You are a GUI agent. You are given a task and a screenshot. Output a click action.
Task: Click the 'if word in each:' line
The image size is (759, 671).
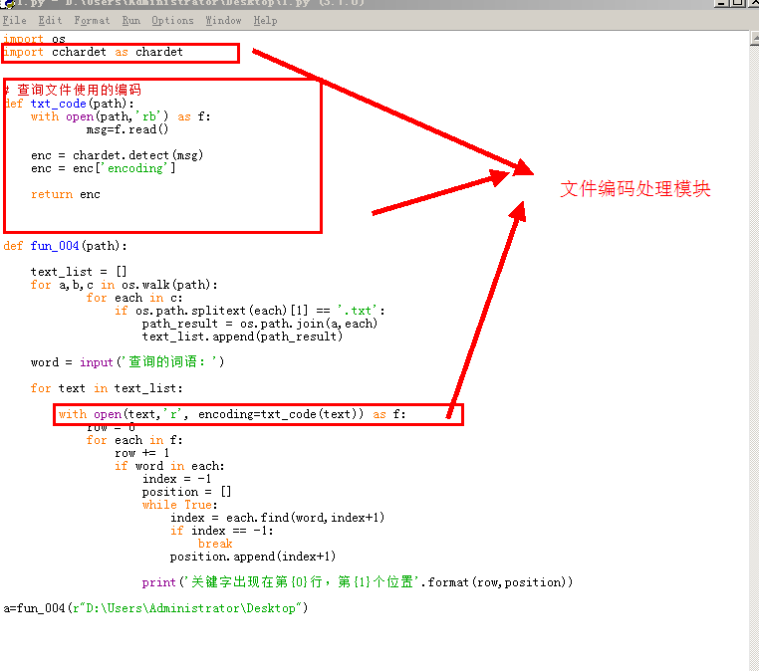(x=169, y=466)
